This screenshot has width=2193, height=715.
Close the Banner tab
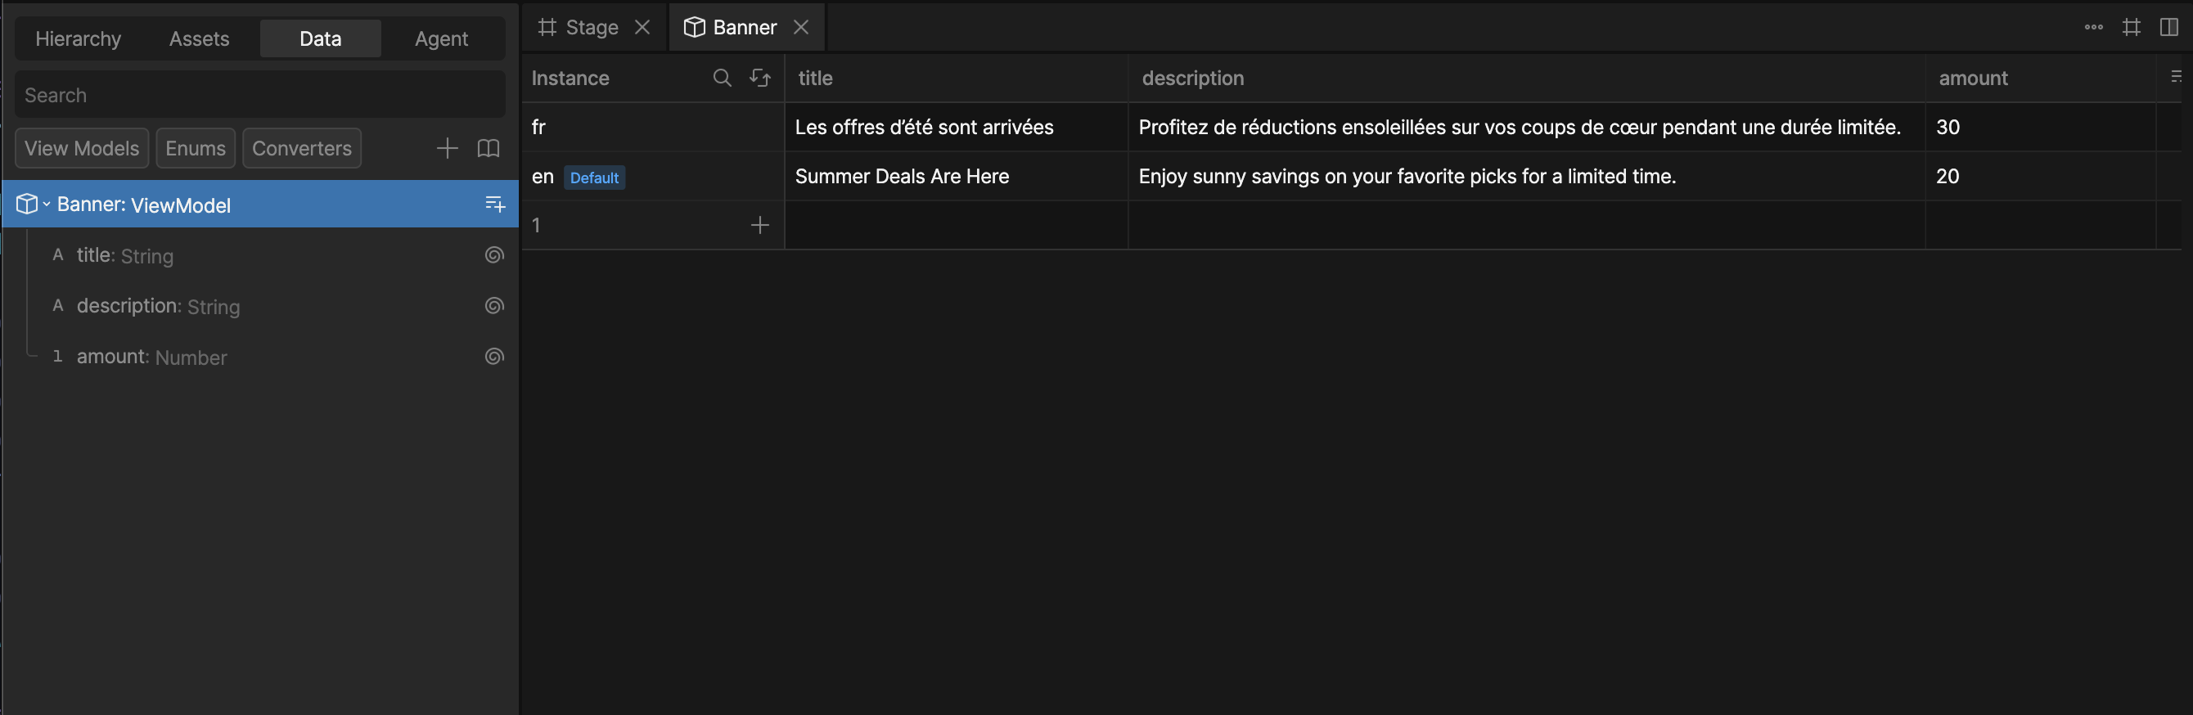point(801,27)
